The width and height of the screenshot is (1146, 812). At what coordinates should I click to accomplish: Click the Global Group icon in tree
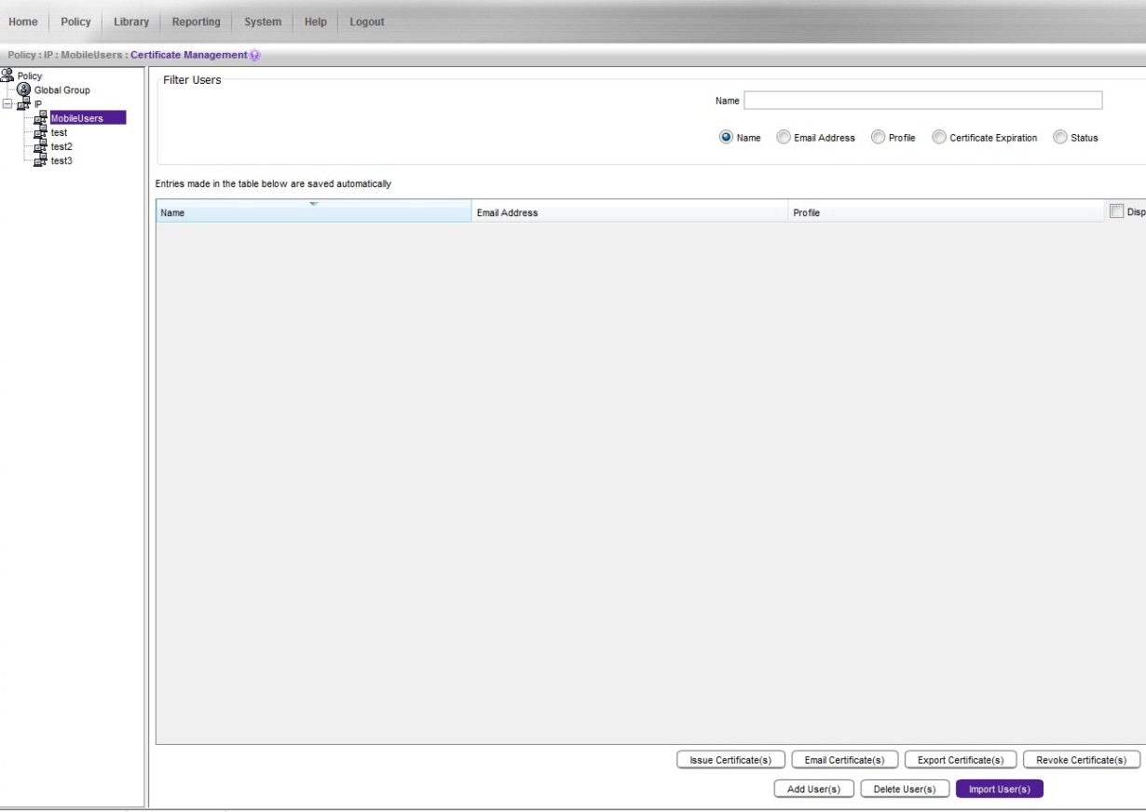[25, 90]
